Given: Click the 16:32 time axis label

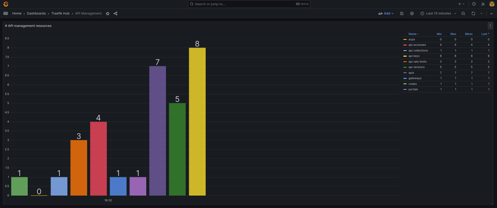Looking at the screenshot, I should pos(108,200).
